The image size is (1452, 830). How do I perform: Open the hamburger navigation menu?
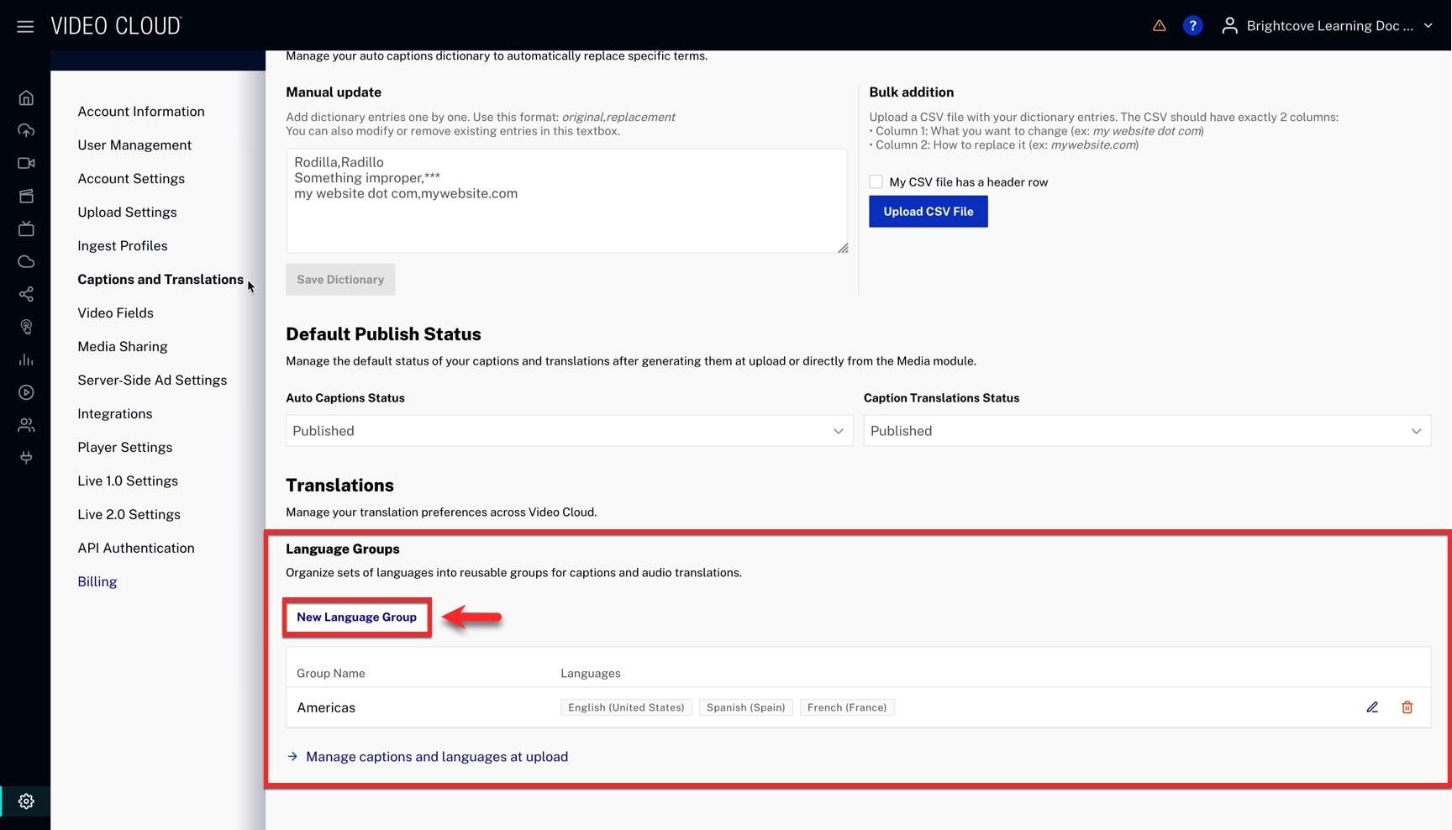click(25, 26)
